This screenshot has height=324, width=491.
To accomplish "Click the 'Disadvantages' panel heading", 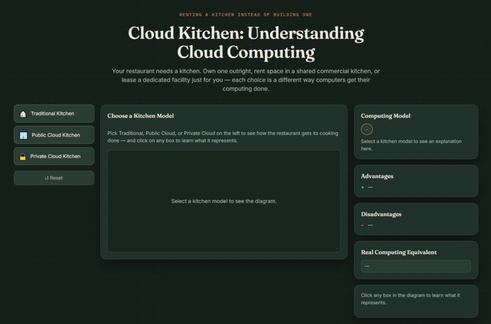I will click(x=381, y=214).
